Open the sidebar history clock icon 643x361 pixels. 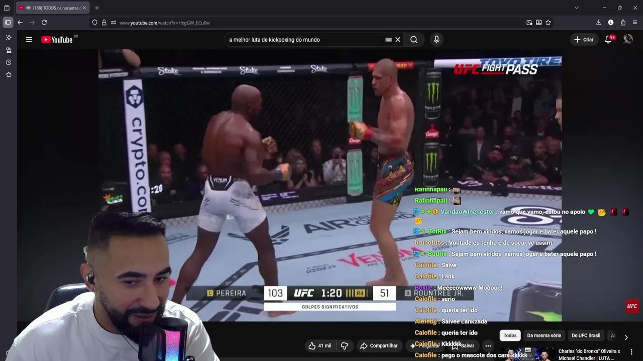[9, 62]
